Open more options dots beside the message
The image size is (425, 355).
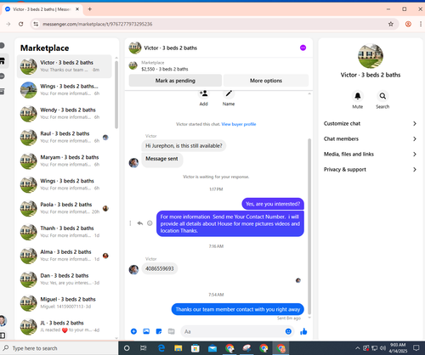click(130, 223)
